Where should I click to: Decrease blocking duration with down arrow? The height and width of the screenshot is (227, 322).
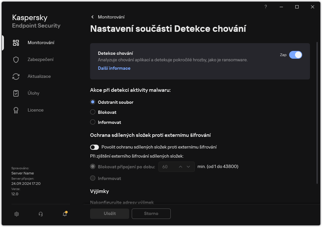point(188,166)
